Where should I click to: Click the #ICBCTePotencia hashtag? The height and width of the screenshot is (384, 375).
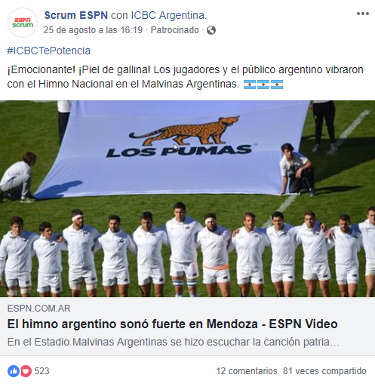49,51
